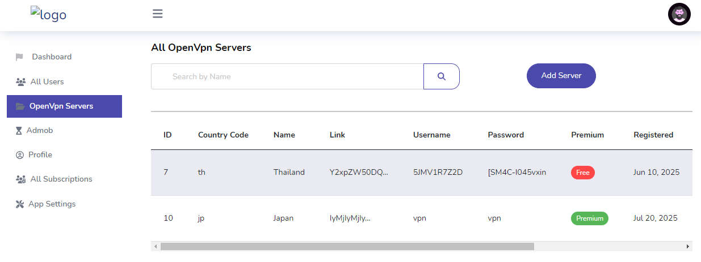Select the Japan name cell
This screenshot has width=701, height=262.
[x=283, y=218]
